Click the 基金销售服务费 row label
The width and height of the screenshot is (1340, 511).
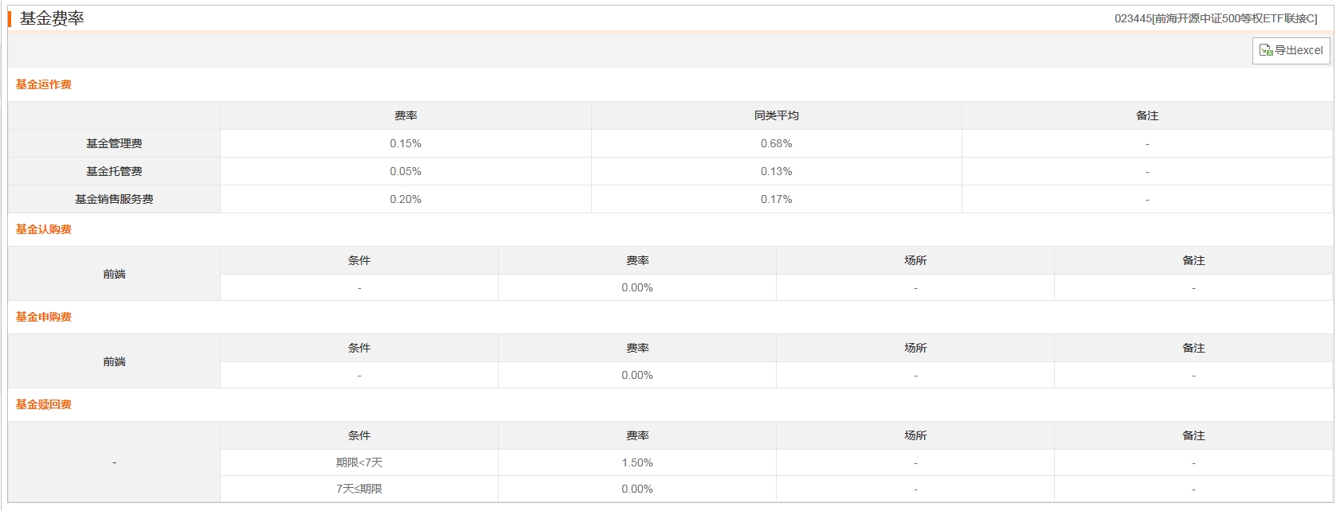tap(114, 199)
